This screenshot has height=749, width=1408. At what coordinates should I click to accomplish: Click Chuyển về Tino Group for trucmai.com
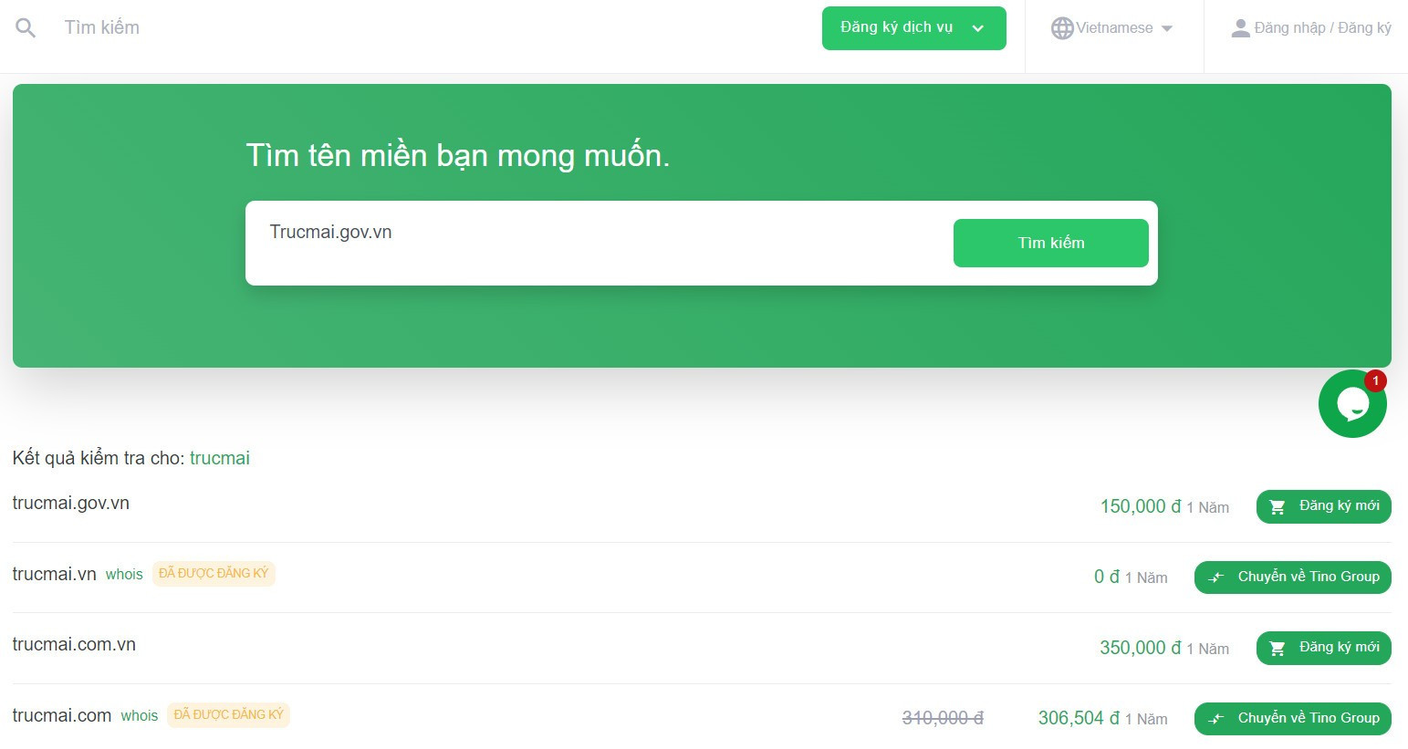tap(1292, 719)
